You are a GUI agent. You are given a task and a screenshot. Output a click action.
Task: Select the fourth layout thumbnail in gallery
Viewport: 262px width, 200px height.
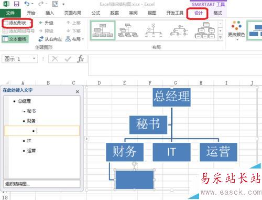click(x=179, y=30)
